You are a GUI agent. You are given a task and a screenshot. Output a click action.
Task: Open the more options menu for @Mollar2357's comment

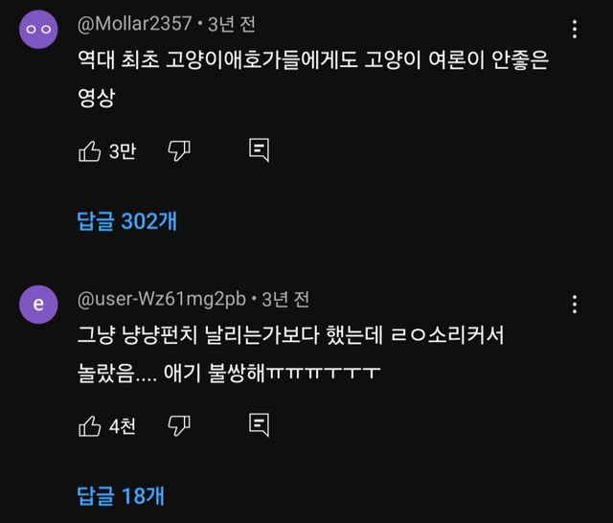click(x=575, y=29)
